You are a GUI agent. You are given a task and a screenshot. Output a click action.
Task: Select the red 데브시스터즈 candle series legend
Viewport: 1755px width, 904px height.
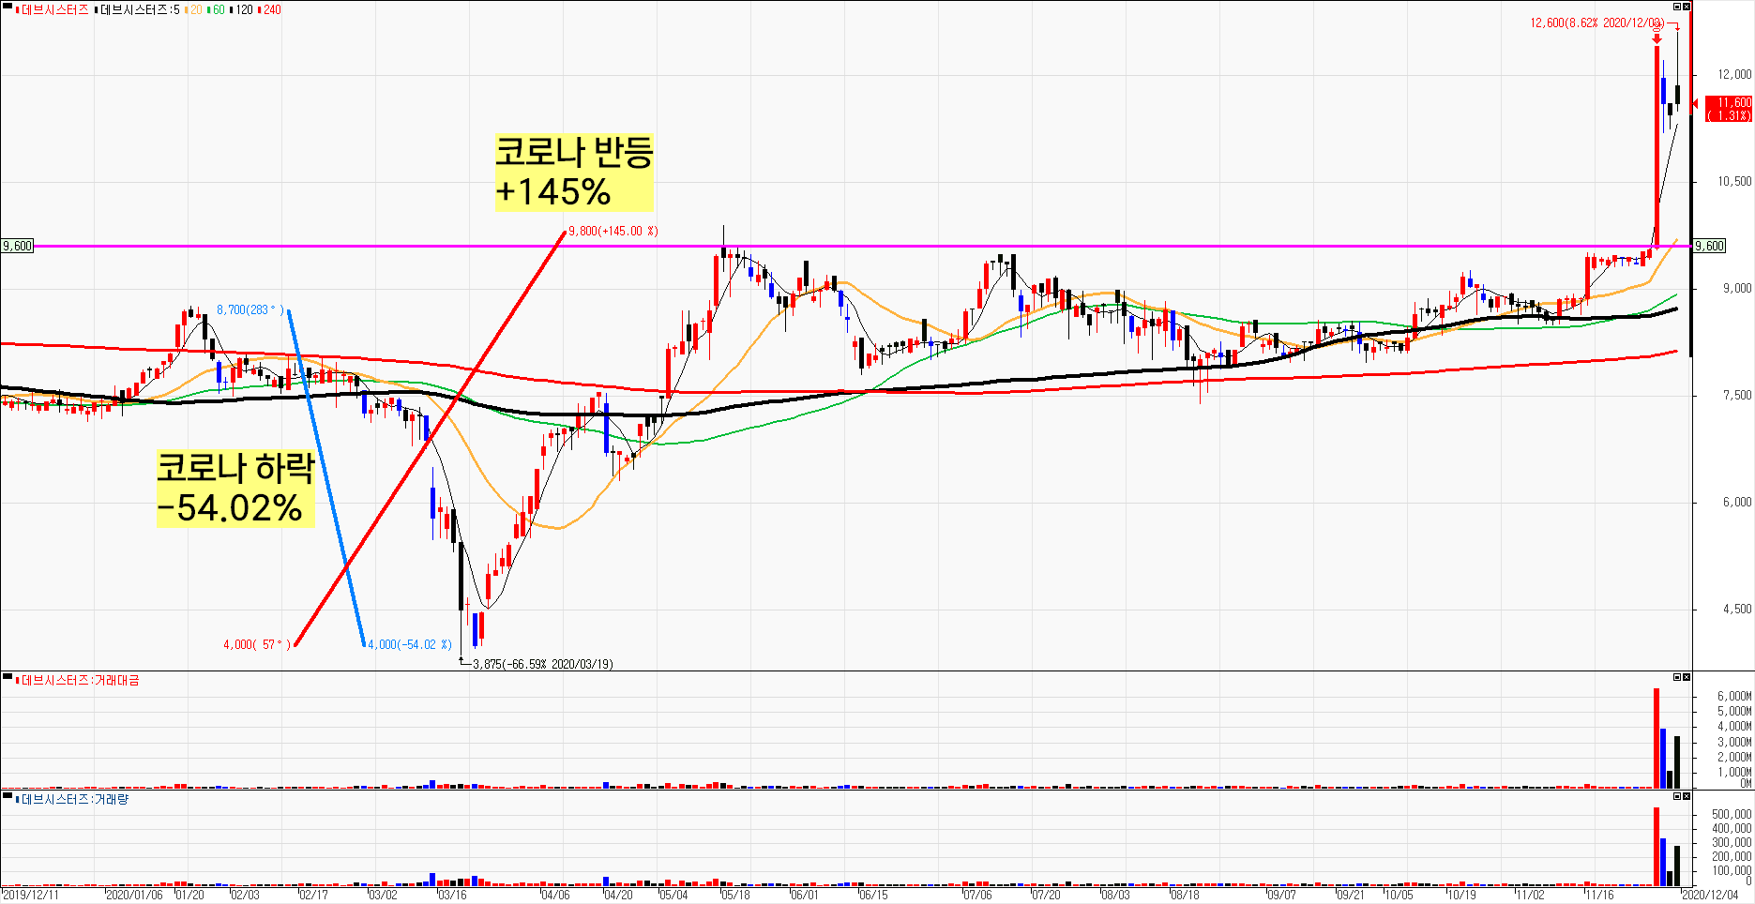click(x=53, y=9)
